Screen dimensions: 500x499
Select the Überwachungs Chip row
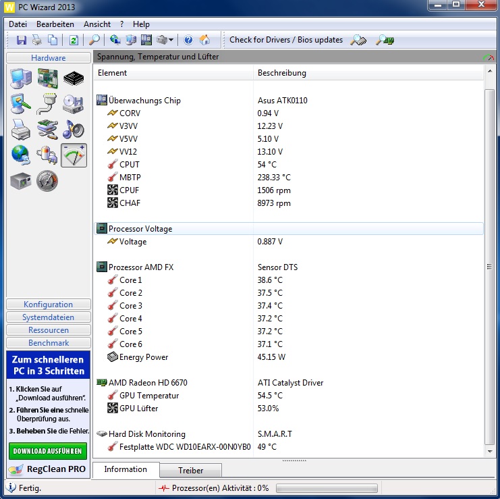point(289,101)
